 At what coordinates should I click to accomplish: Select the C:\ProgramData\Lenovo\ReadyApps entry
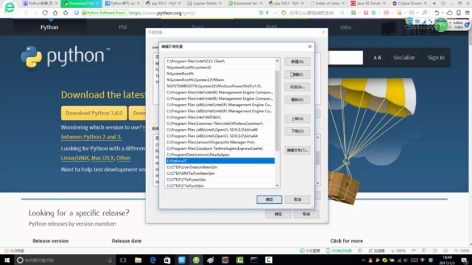[x=220, y=155]
